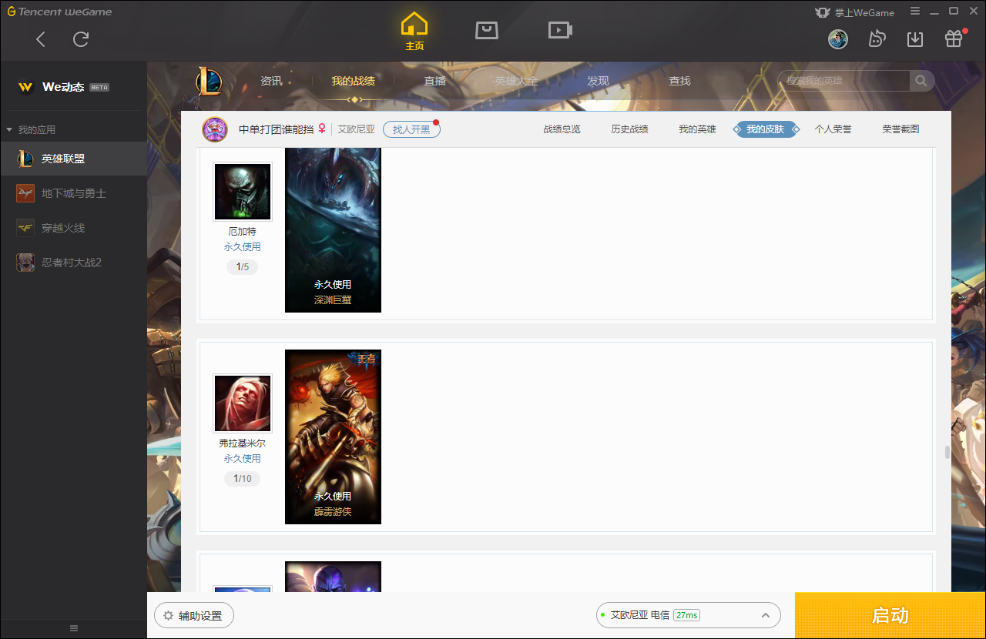Open the store bag icon
This screenshot has width=986, height=639.
[x=486, y=30]
